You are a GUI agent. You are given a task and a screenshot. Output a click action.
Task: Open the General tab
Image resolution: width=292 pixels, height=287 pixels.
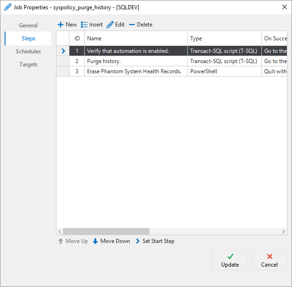pyautogui.click(x=28, y=26)
